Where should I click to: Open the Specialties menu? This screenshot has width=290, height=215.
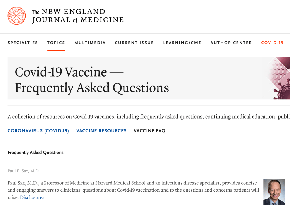pos(23,43)
